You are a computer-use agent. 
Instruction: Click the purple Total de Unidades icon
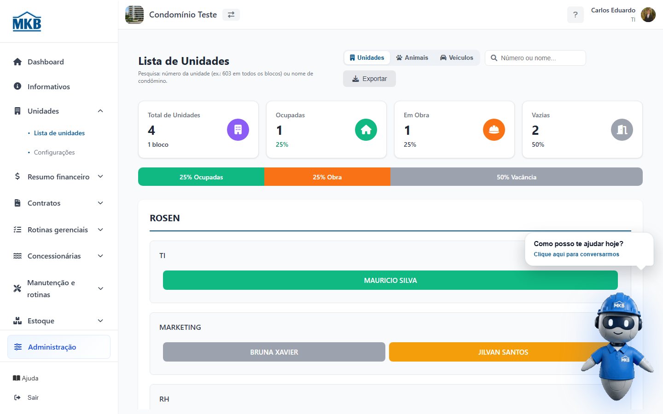[238, 130]
